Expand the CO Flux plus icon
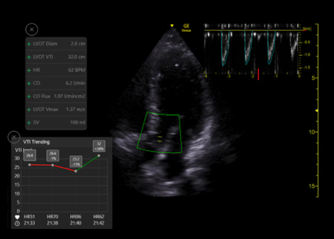 [x=29, y=96]
